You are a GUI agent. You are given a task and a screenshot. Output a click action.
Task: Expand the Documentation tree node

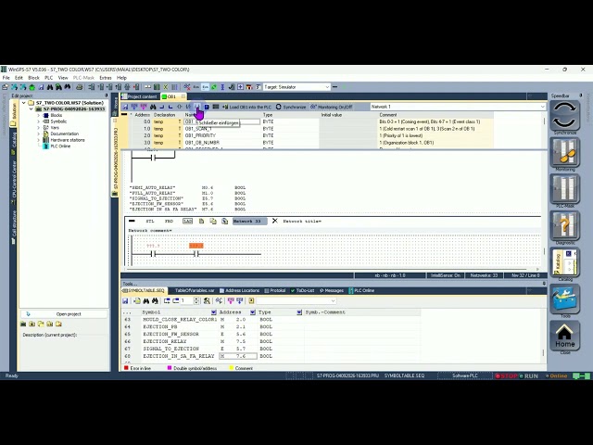pyautogui.click(x=38, y=133)
